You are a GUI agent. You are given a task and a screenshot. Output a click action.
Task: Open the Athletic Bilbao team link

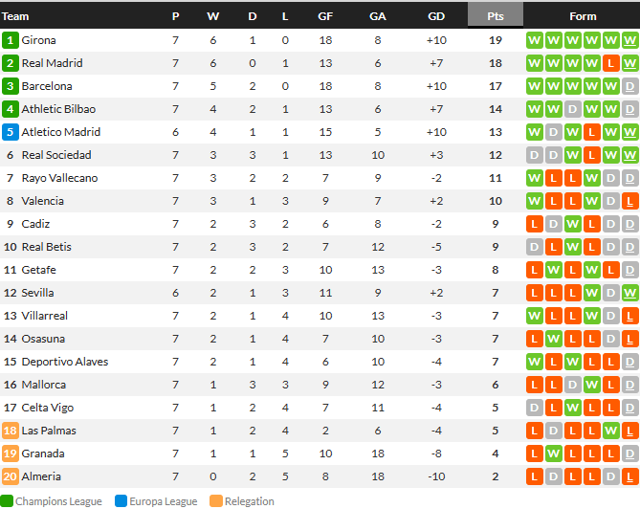click(x=58, y=109)
